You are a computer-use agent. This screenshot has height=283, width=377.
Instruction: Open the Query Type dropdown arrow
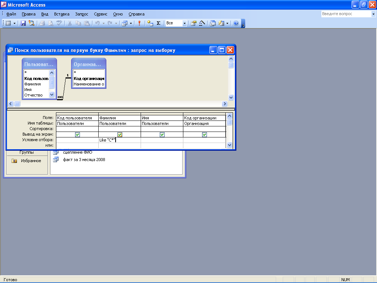[x=131, y=23]
